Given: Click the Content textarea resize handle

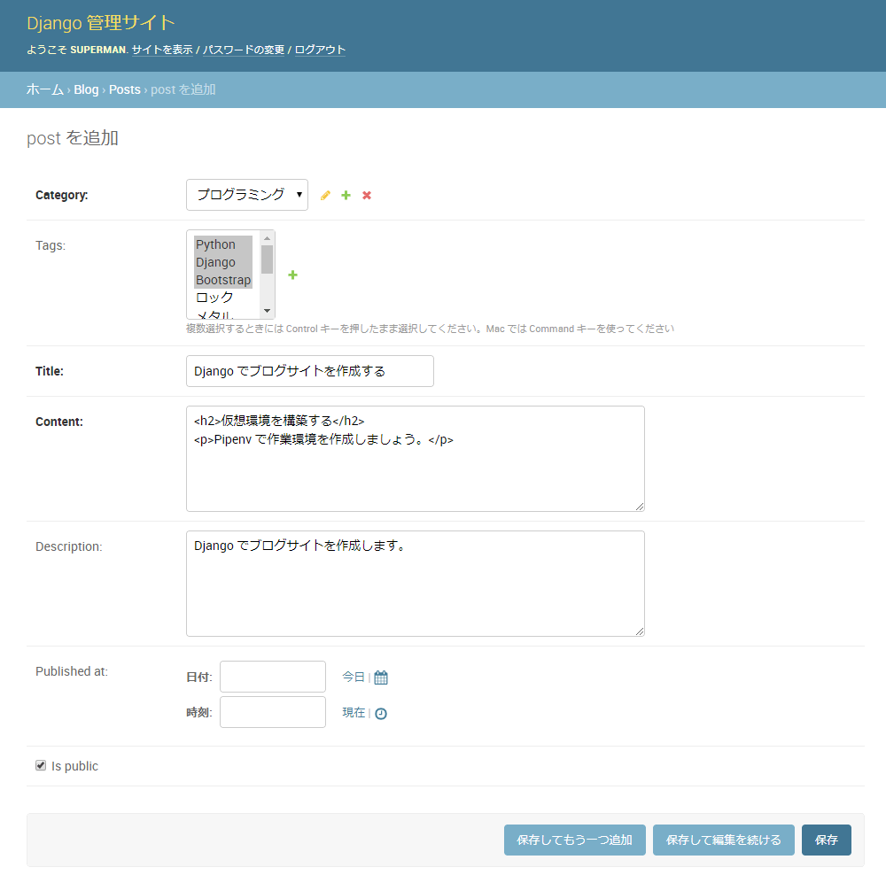Looking at the screenshot, I should point(639,506).
